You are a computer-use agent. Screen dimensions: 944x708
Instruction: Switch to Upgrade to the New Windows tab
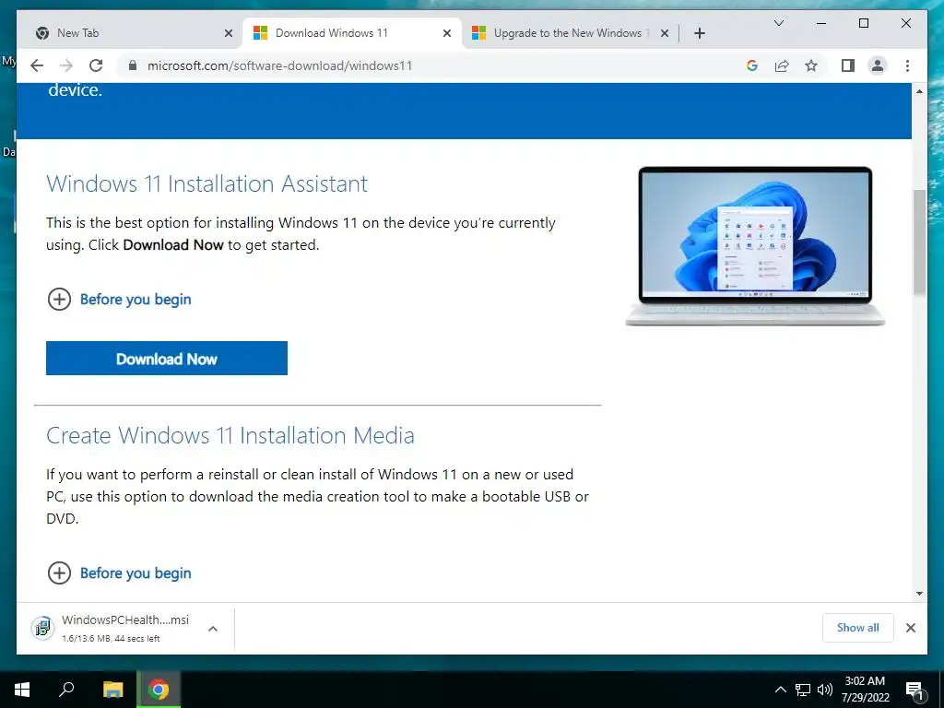(569, 33)
